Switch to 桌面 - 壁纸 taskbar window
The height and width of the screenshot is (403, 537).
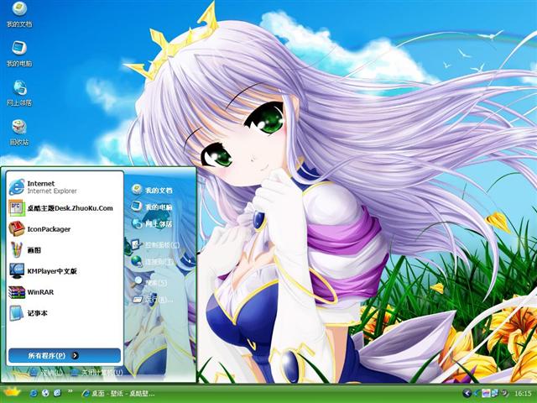118,394
